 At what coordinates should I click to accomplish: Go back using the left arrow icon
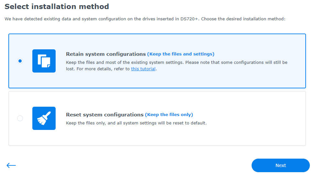point(11,165)
